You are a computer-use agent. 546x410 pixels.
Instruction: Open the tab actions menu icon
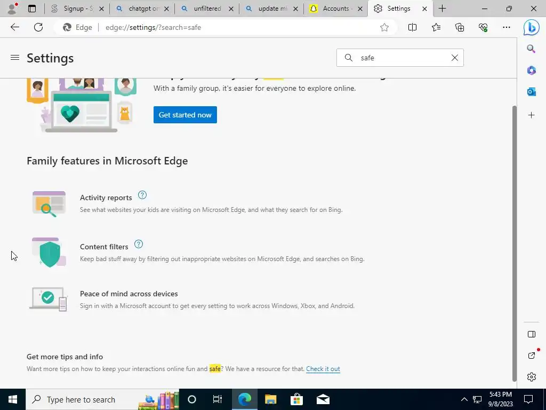(32, 9)
